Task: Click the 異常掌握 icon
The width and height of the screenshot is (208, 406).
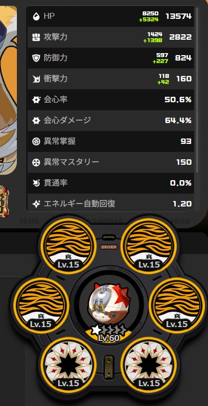Action: point(36,141)
